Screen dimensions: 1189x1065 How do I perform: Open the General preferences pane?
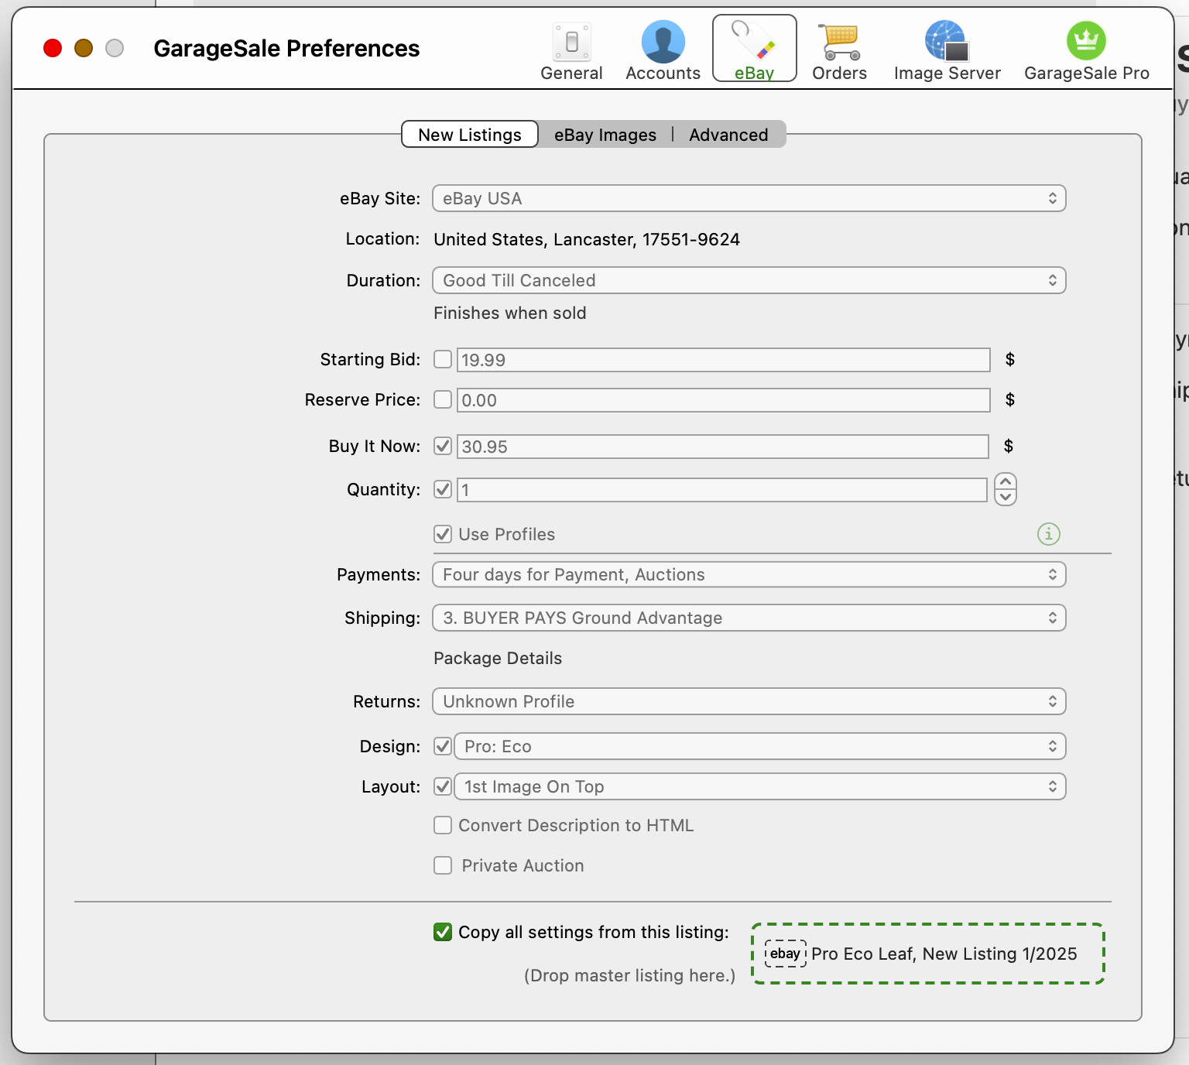click(571, 51)
